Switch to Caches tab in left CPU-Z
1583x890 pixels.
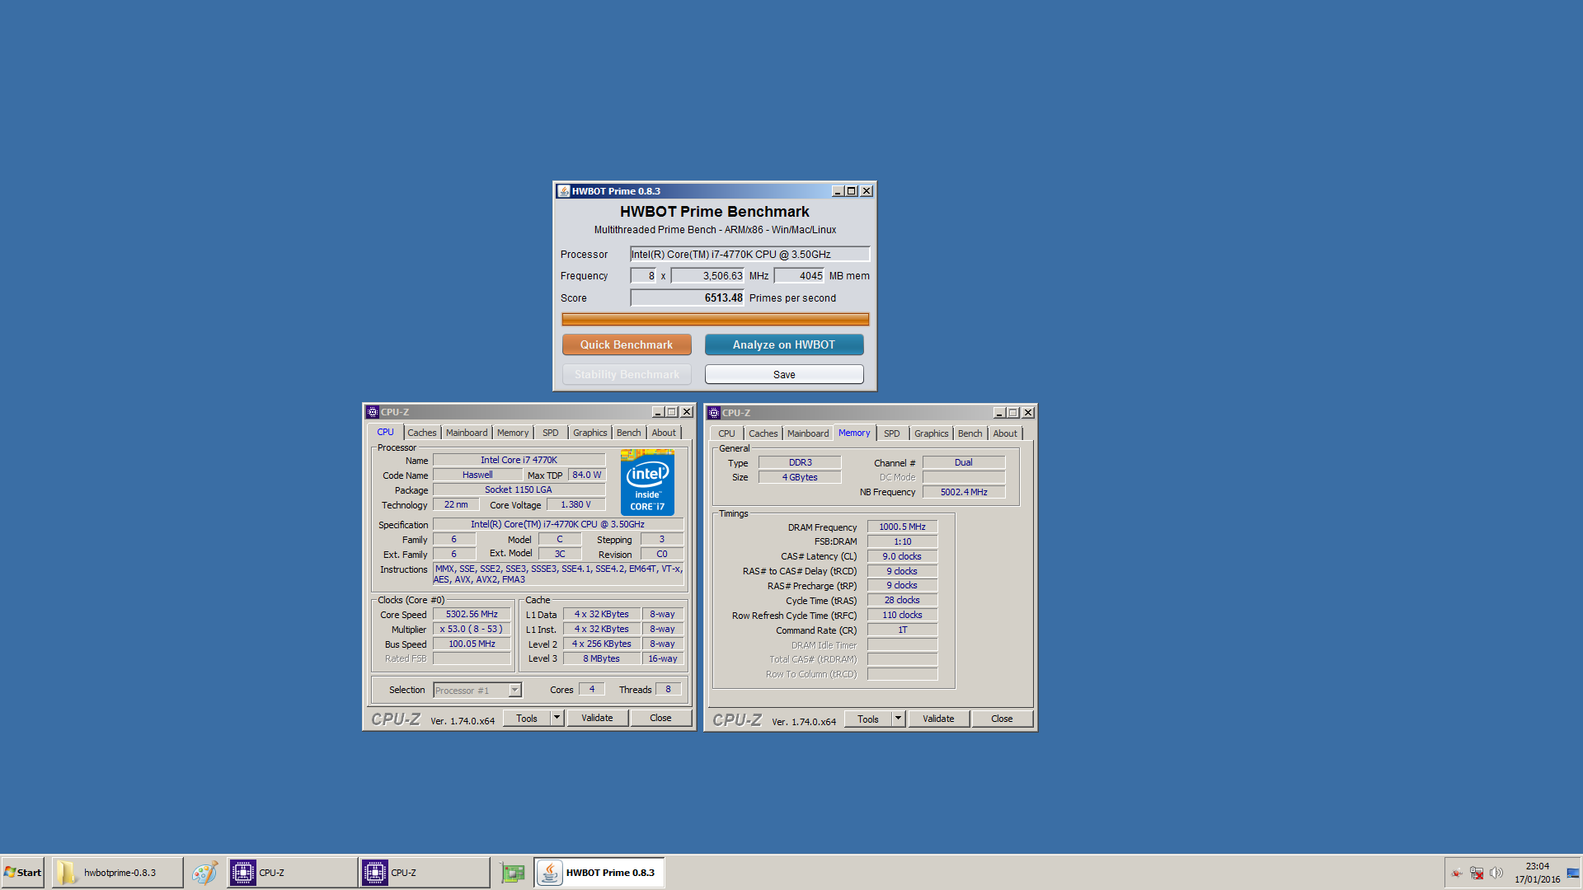click(x=421, y=433)
